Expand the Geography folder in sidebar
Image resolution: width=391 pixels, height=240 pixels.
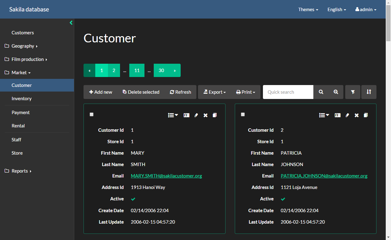pyautogui.click(x=23, y=46)
